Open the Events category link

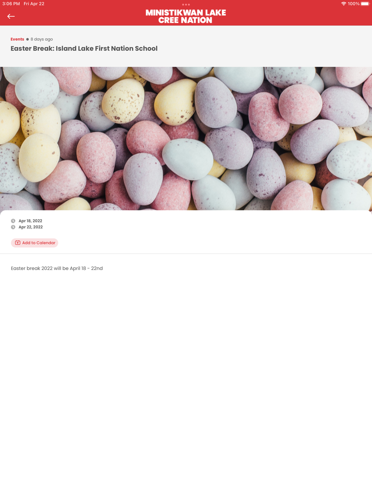(17, 39)
